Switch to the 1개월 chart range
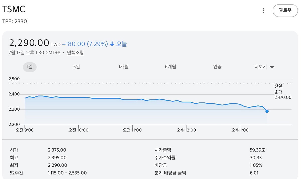This screenshot has height=179, width=301. (x=123, y=67)
